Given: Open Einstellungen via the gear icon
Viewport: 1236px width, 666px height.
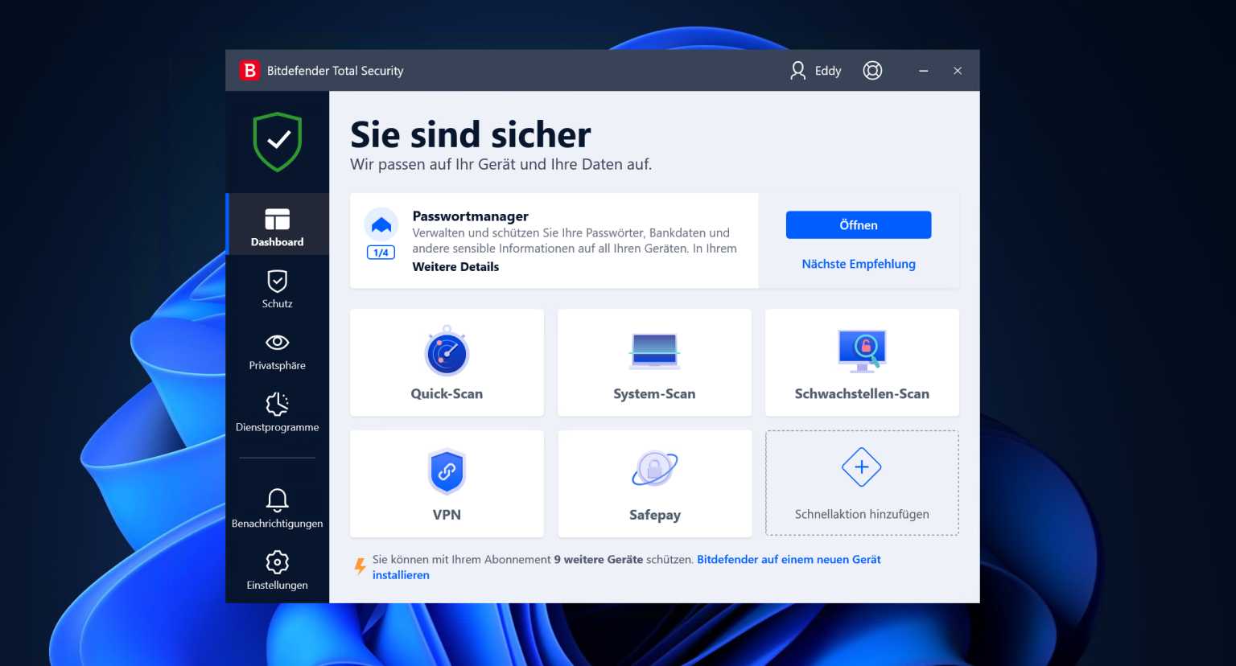Looking at the screenshot, I should 277,569.
